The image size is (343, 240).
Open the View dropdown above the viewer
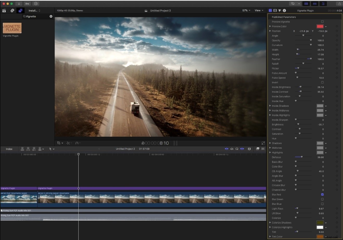tap(258, 10)
